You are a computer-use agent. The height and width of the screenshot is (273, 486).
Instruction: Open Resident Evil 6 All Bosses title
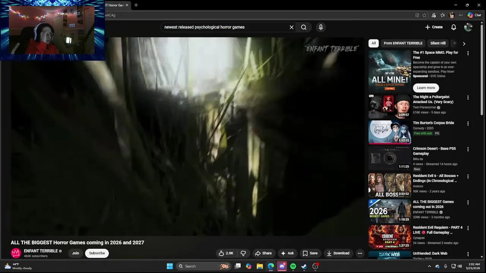click(436, 178)
